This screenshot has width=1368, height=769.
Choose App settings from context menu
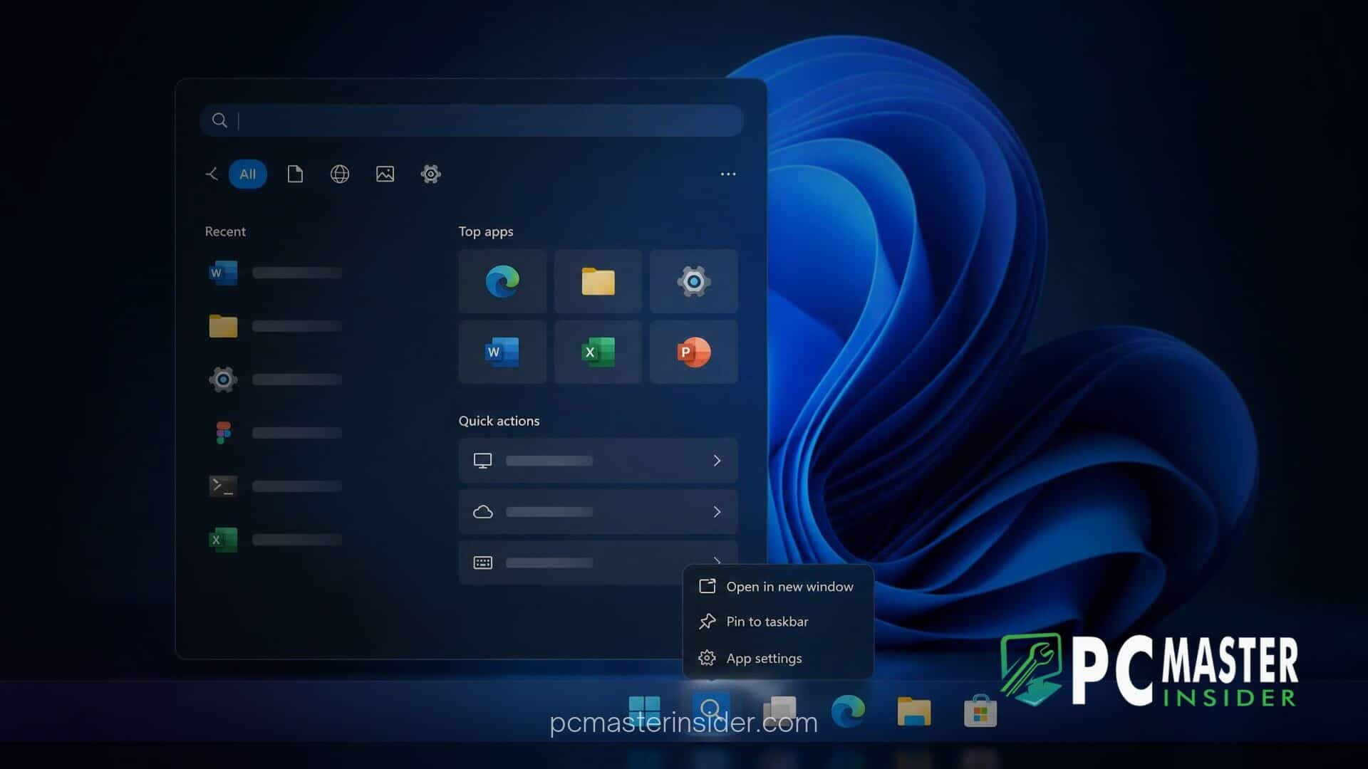click(x=778, y=659)
